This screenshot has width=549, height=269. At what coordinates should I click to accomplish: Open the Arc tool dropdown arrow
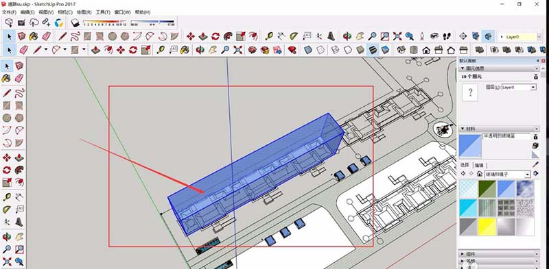point(65,50)
